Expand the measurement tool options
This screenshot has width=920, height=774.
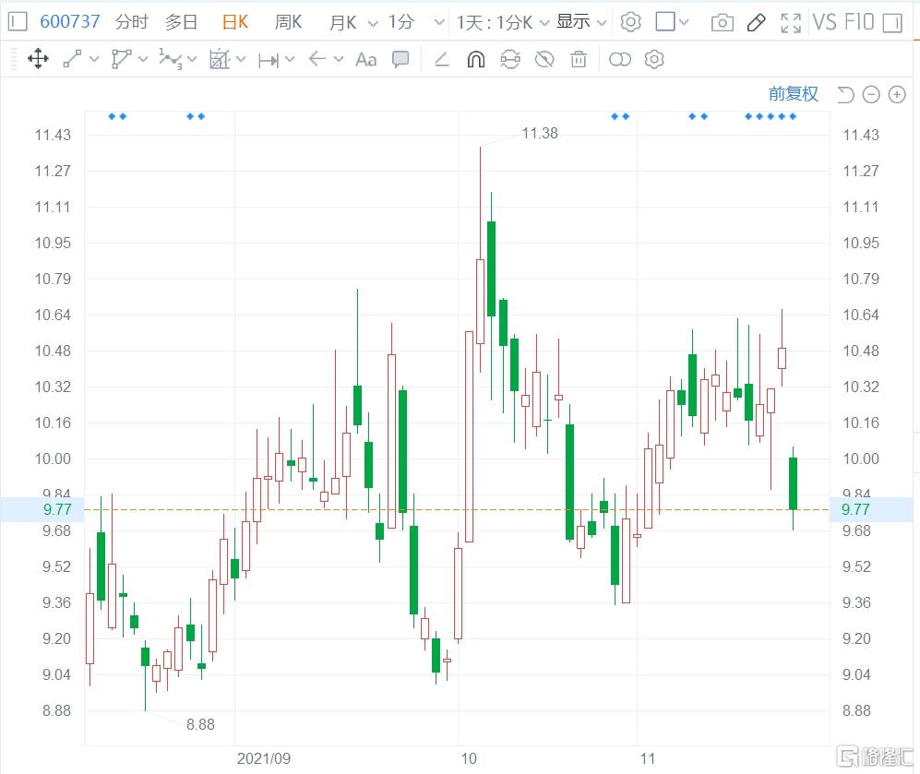(241, 59)
